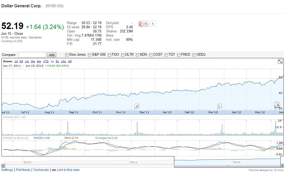Set chart zoom to 1m
The width and height of the screenshot is (286, 172).
pyautogui.click(x=27, y=61)
